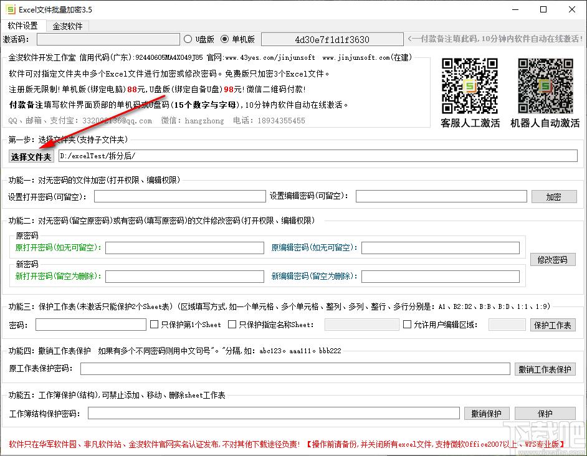
Task: Click the machine code field 4d30e7f1d1f3630
Action: 332,39
